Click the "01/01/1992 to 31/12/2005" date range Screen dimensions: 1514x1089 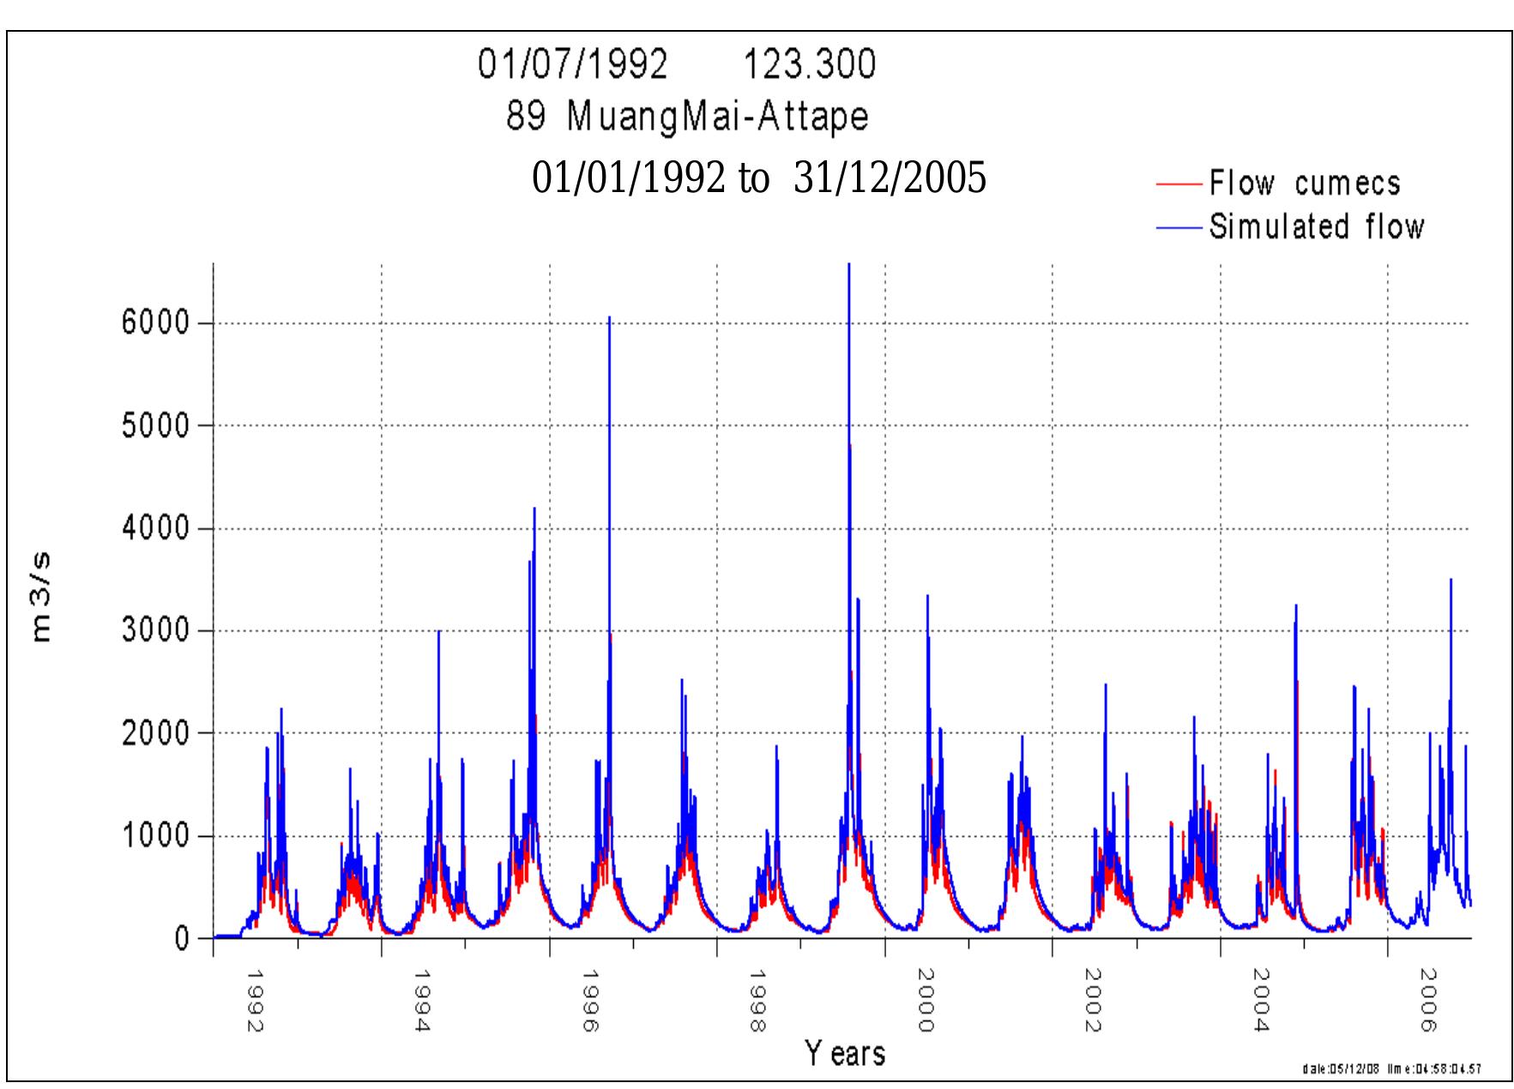click(758, 178)
